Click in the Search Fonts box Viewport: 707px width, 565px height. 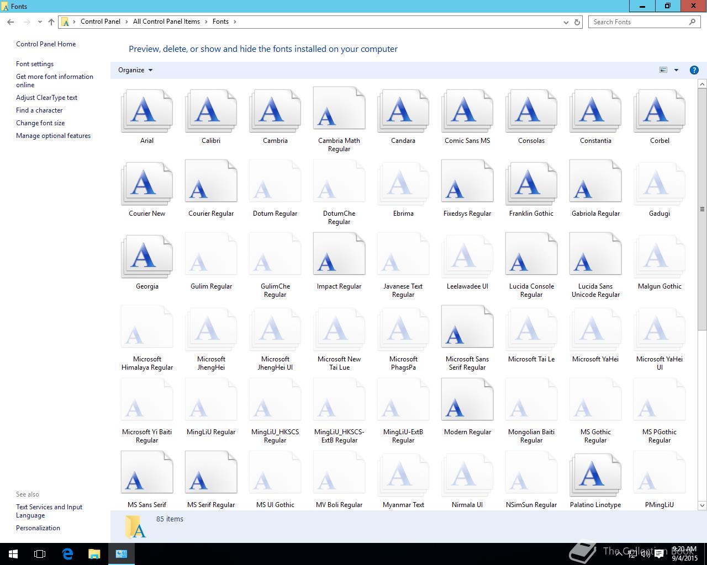pos(643,22)
